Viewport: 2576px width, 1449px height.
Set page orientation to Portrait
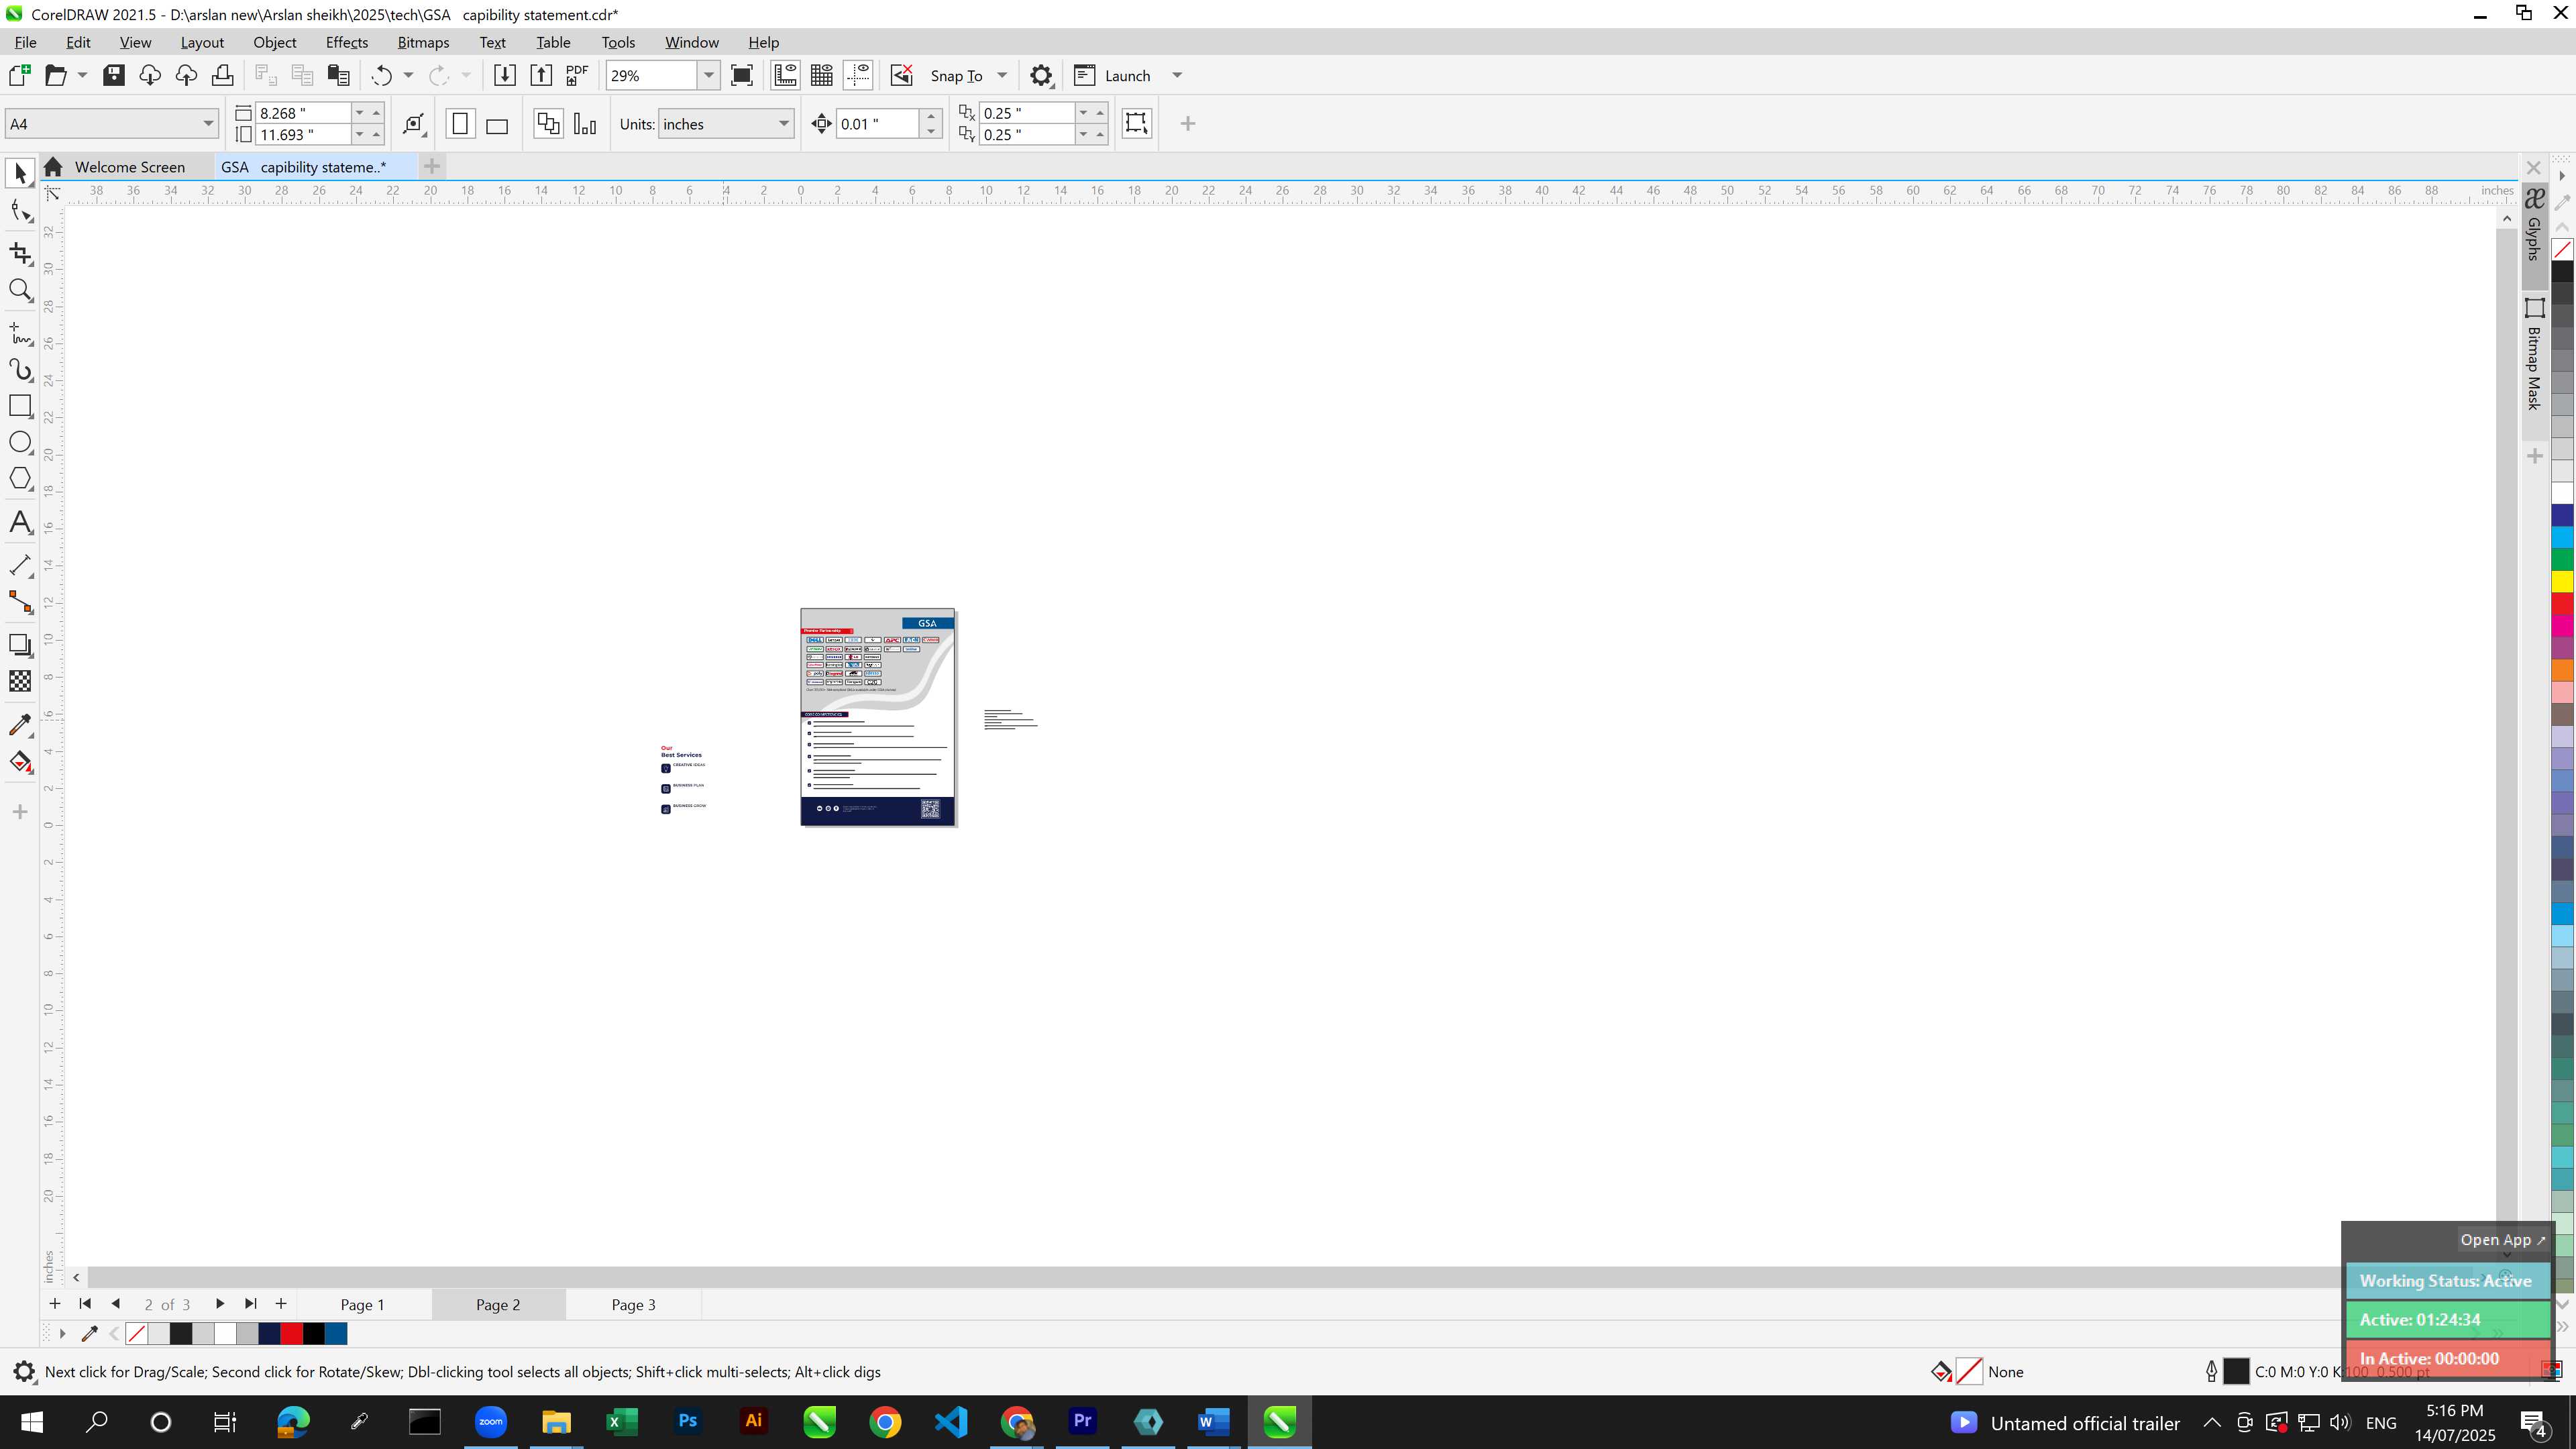tap(460, 124)
